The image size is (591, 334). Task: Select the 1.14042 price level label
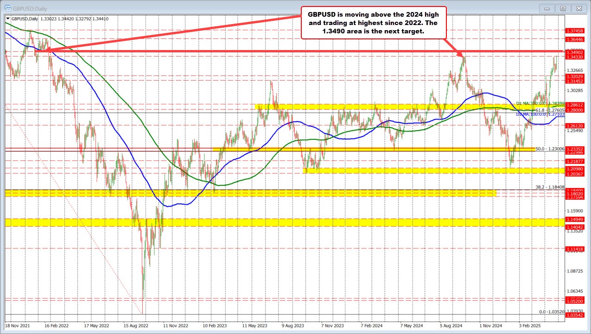tap(574, 227)
